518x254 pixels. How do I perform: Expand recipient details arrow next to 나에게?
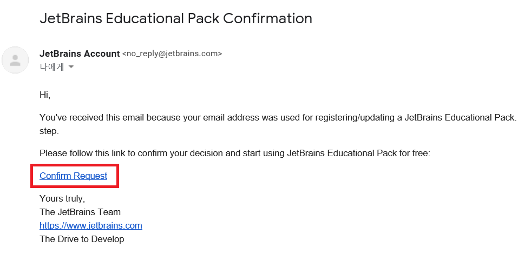[x=70, y=67]
